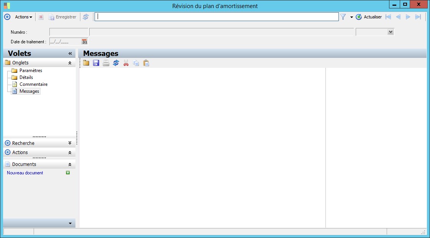Collapse the Volets side panel
This screenshot has height=238, width=430.
(x=70, y=54)
